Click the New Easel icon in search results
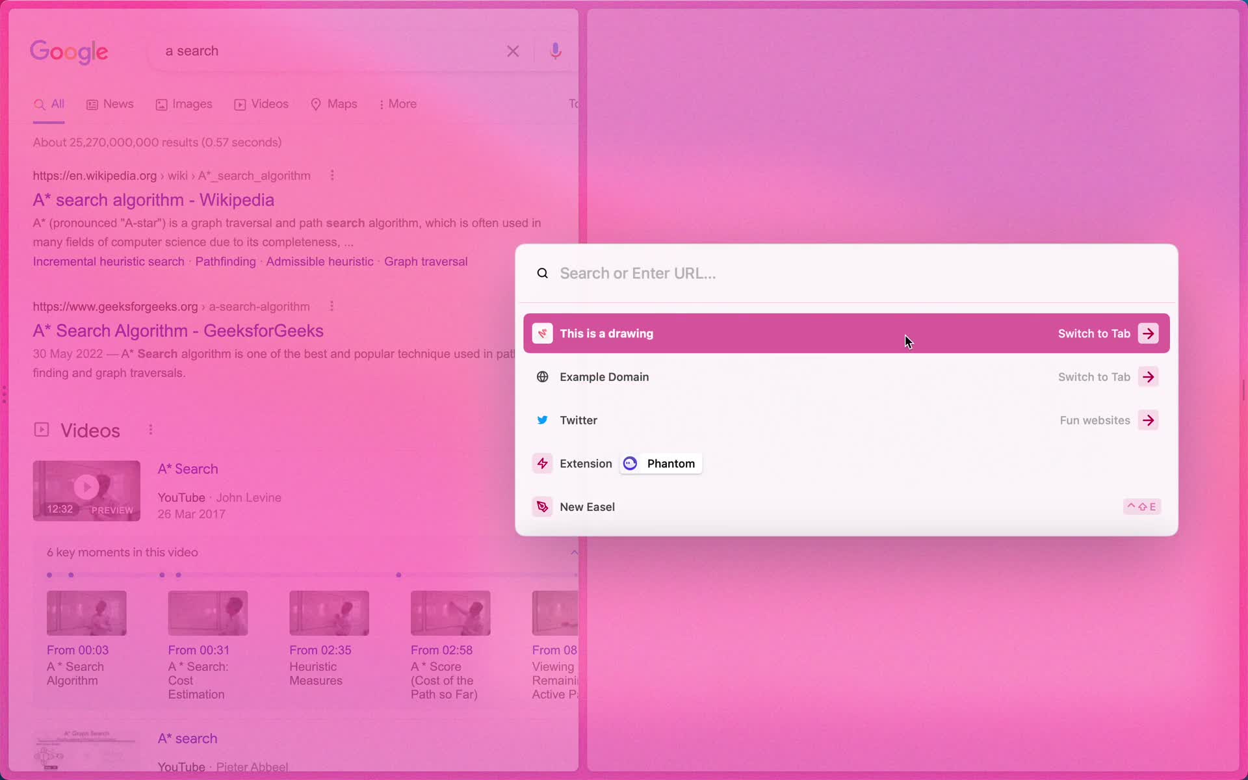Viewport: 1248px width, 780px height. tap(543, 506)
